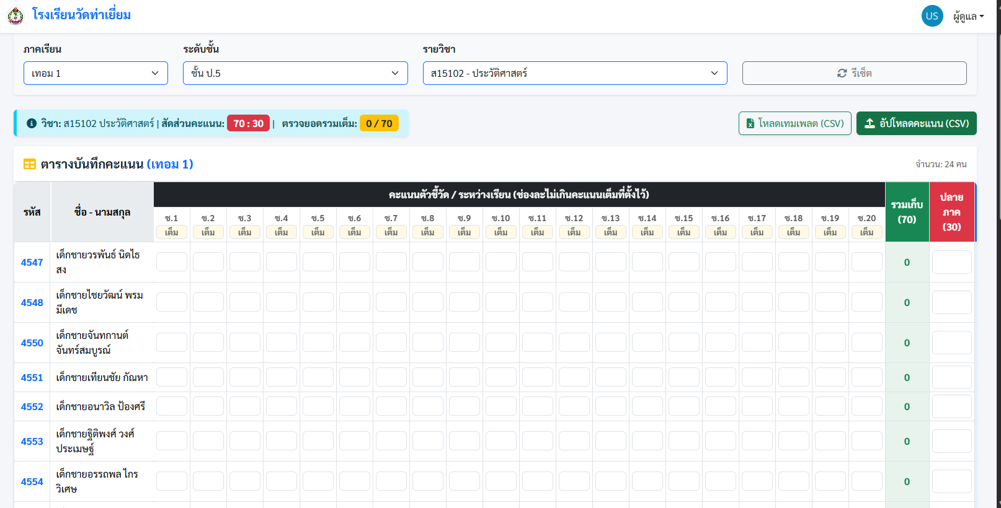Screen dimensions: 1001x508
Task: Click the ข.10 score box for student 4552
Action: [x=501, y=406]
